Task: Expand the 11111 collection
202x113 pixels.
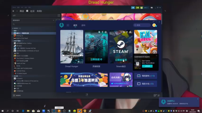Action: 13,28
